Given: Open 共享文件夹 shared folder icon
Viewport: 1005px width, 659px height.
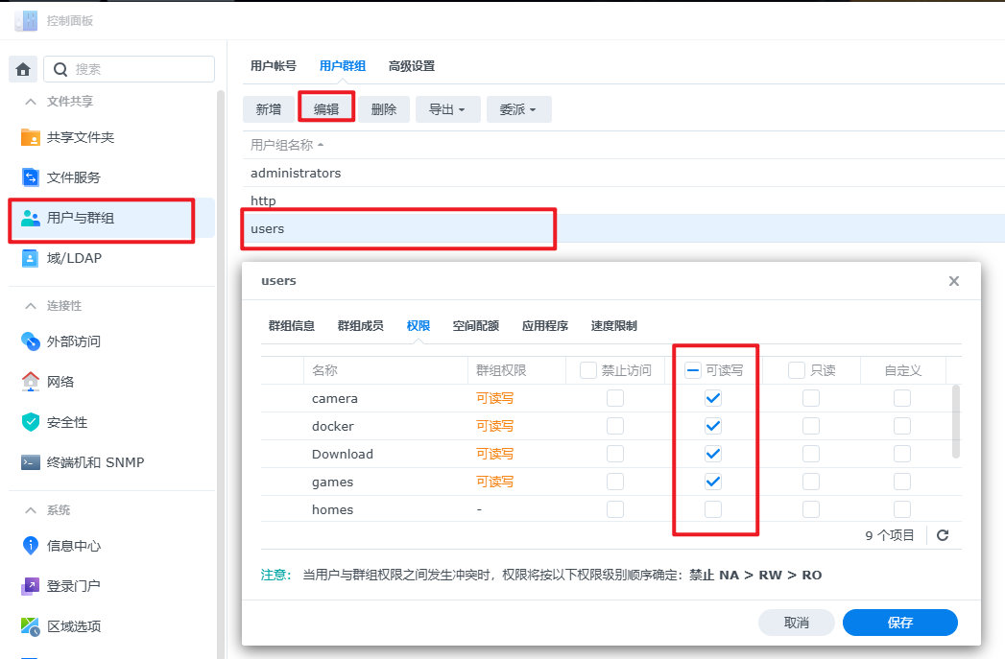Looking at the screenshot, I should coord(31,137).
